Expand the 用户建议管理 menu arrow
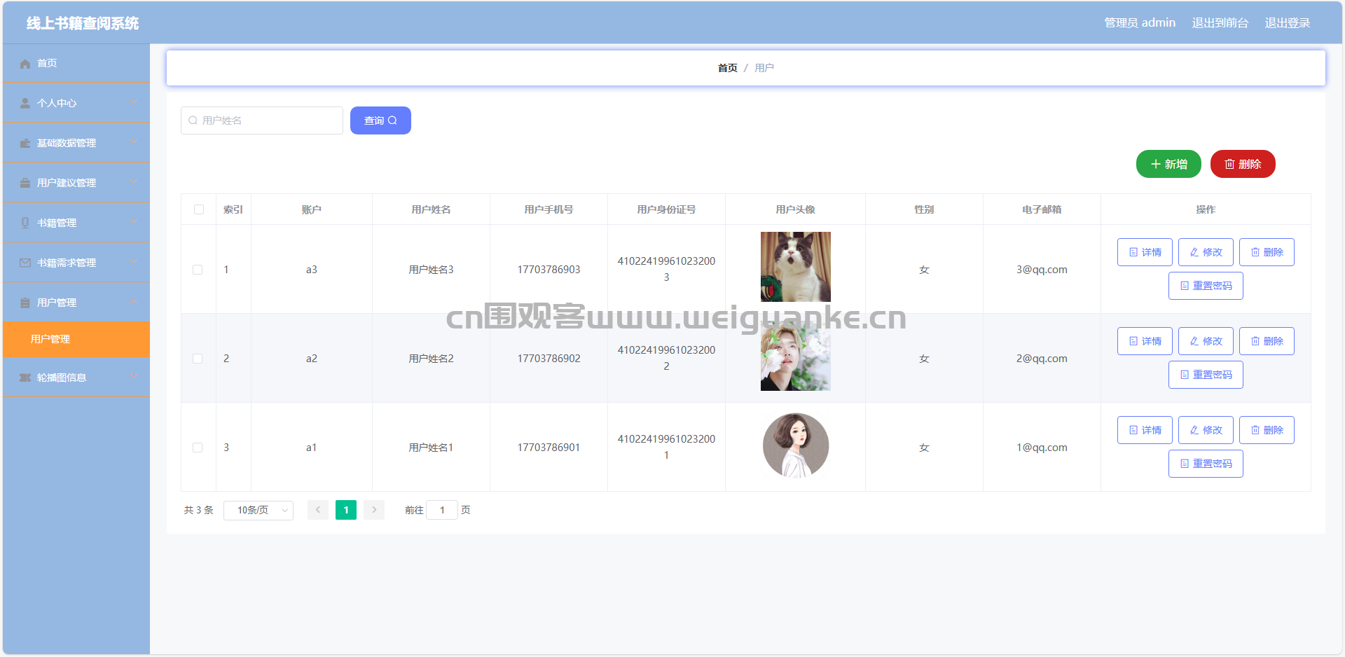Viewport: 1345px width, 657px height. (x=134, y=182)
